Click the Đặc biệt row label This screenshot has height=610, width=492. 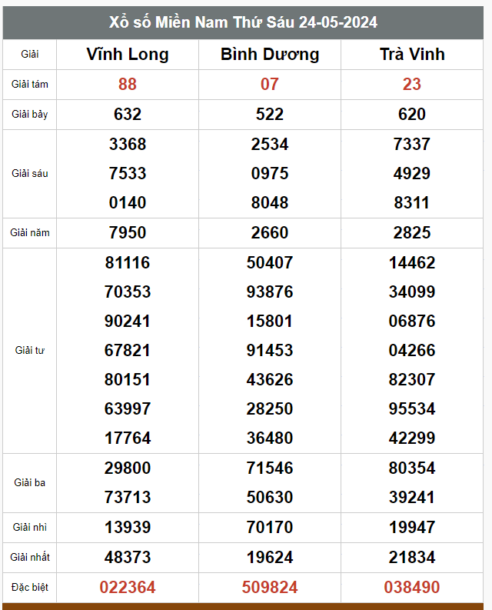(30, 587)
